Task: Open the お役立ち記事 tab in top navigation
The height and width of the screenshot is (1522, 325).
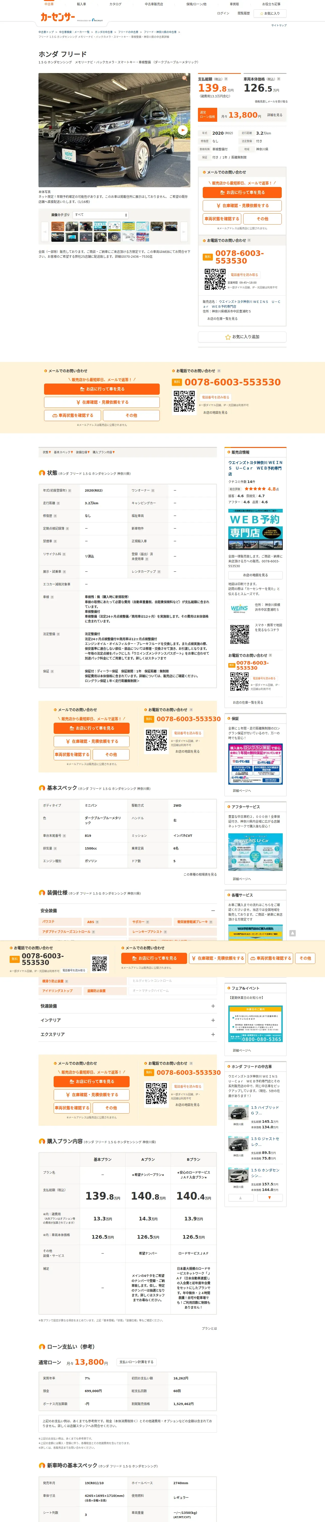Action: tap(271, 4)
